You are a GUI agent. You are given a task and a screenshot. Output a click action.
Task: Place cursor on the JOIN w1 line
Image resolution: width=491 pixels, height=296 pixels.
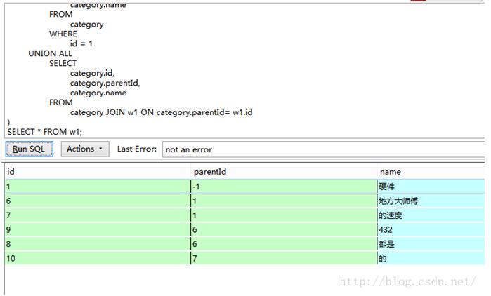pos(163,112)
